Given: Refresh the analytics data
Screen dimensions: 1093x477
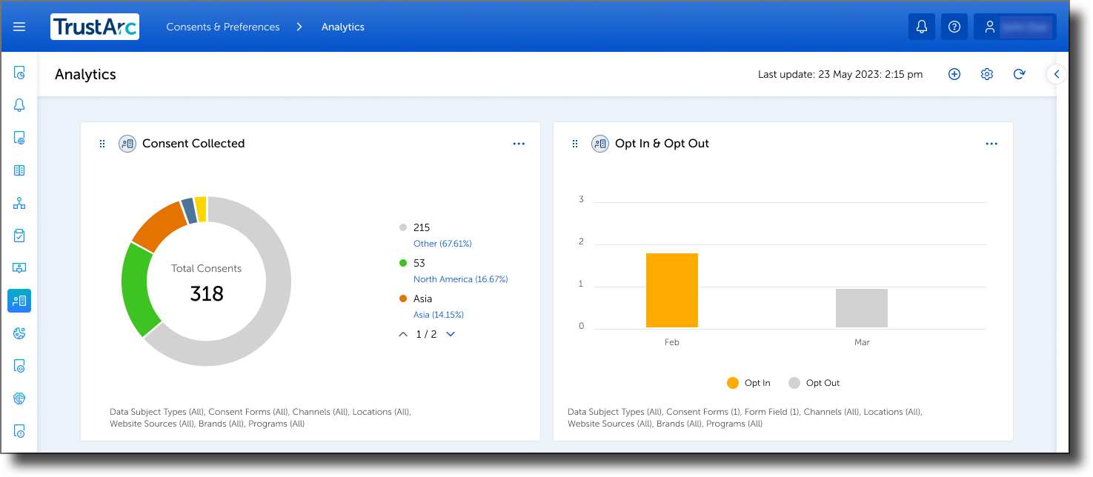Looking at the screenshot, I should click(1020, 74).
